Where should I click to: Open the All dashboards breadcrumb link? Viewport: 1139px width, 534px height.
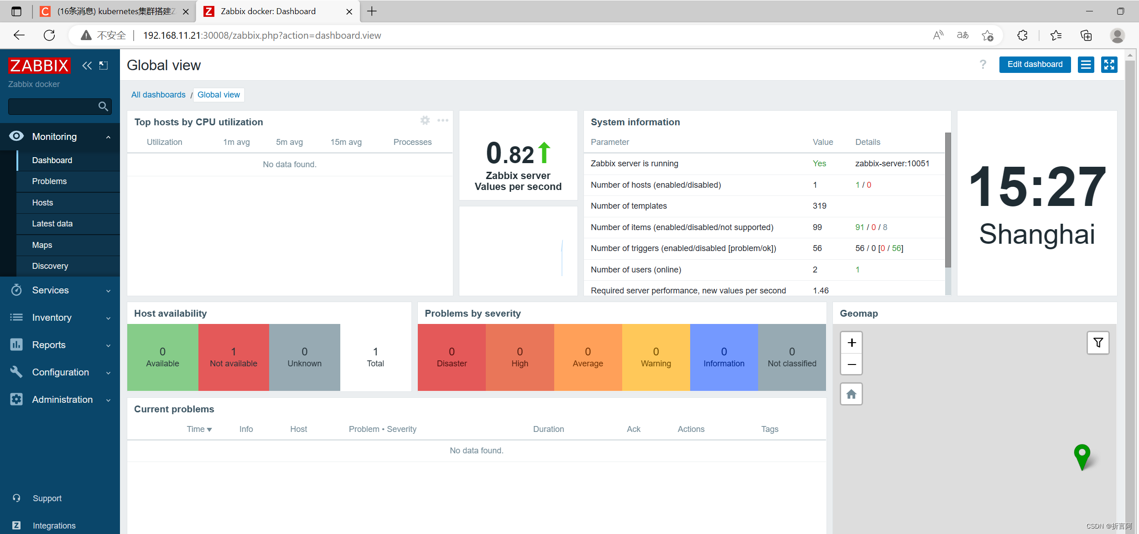158,95
